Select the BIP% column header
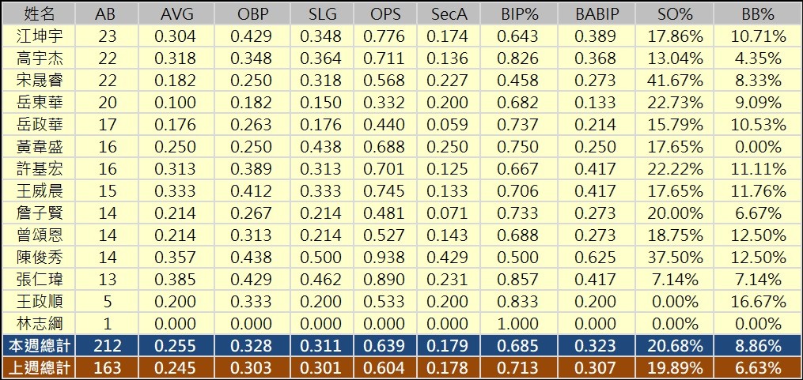This screenshot has width=803, height=380. pyautogui.click(x=520, y=13)
